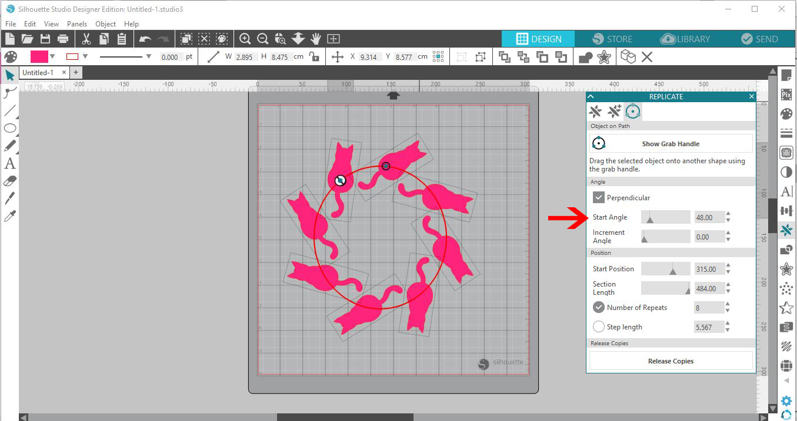This screenshot has width=797, height=421.
Task: Save the design with the floppy disk icon
Action: click(x=45, y=39)
